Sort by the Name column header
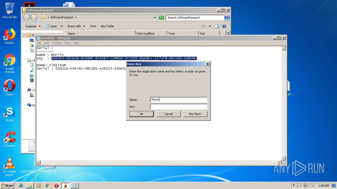Viewport: 337px width, 189px height. [x=100, y=33]
